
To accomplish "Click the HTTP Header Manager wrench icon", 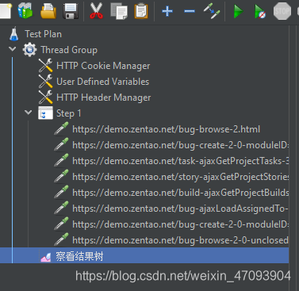I will point(45,98).
